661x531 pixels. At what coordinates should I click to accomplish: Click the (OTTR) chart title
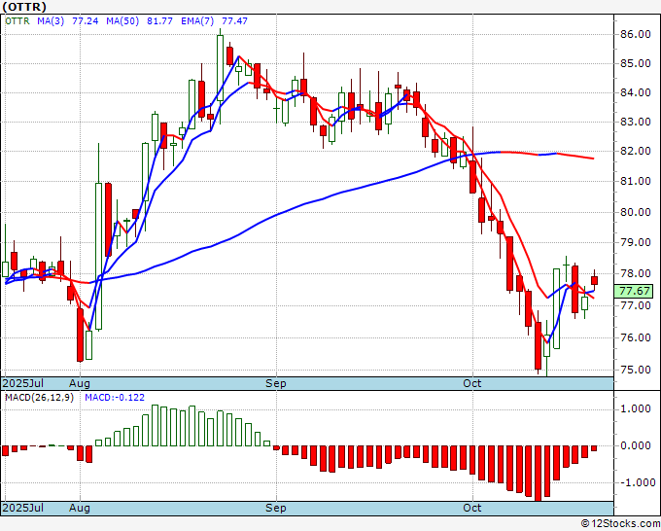point(24,7)
